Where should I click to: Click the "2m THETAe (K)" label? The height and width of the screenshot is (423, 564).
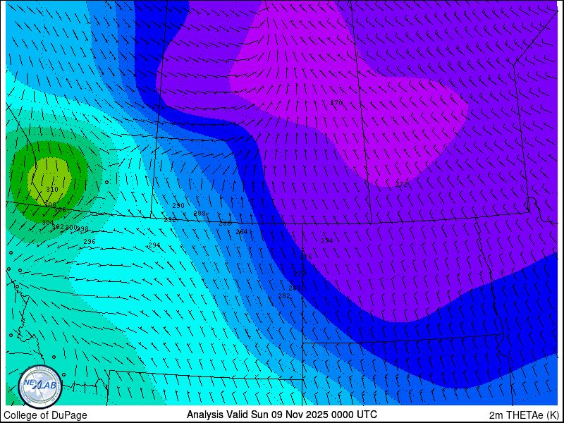(x=525, y=415)
